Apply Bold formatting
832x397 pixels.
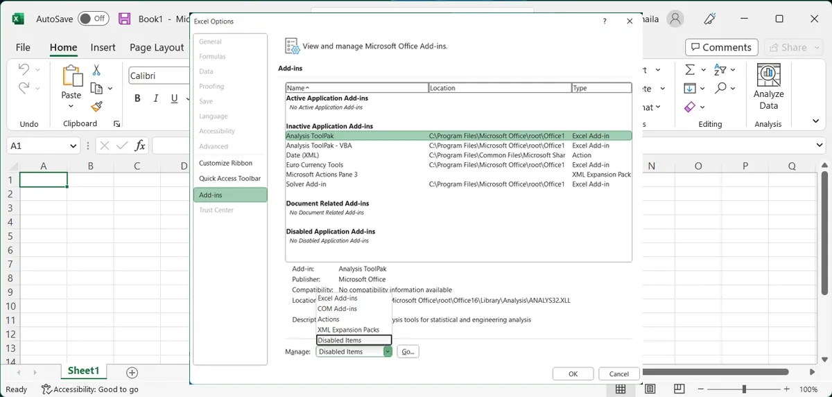[x=137, y=98]
